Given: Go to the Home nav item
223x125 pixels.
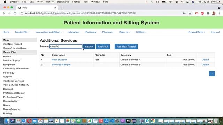Looking at the screenshot, I should tap(6, 32).
